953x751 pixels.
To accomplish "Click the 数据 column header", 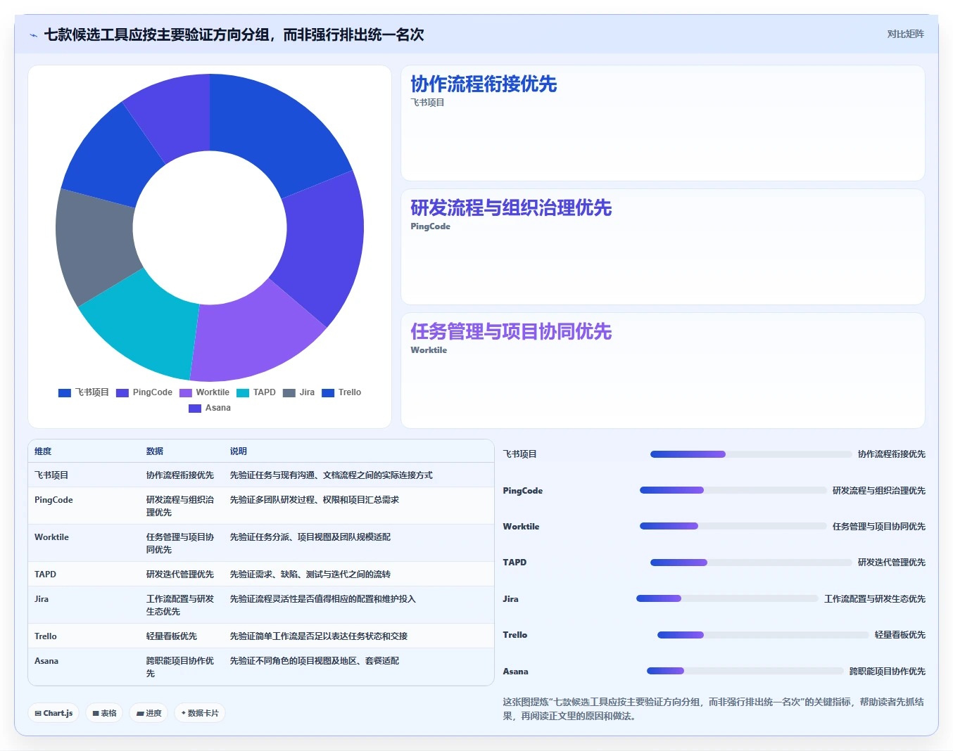I will 155,451.
